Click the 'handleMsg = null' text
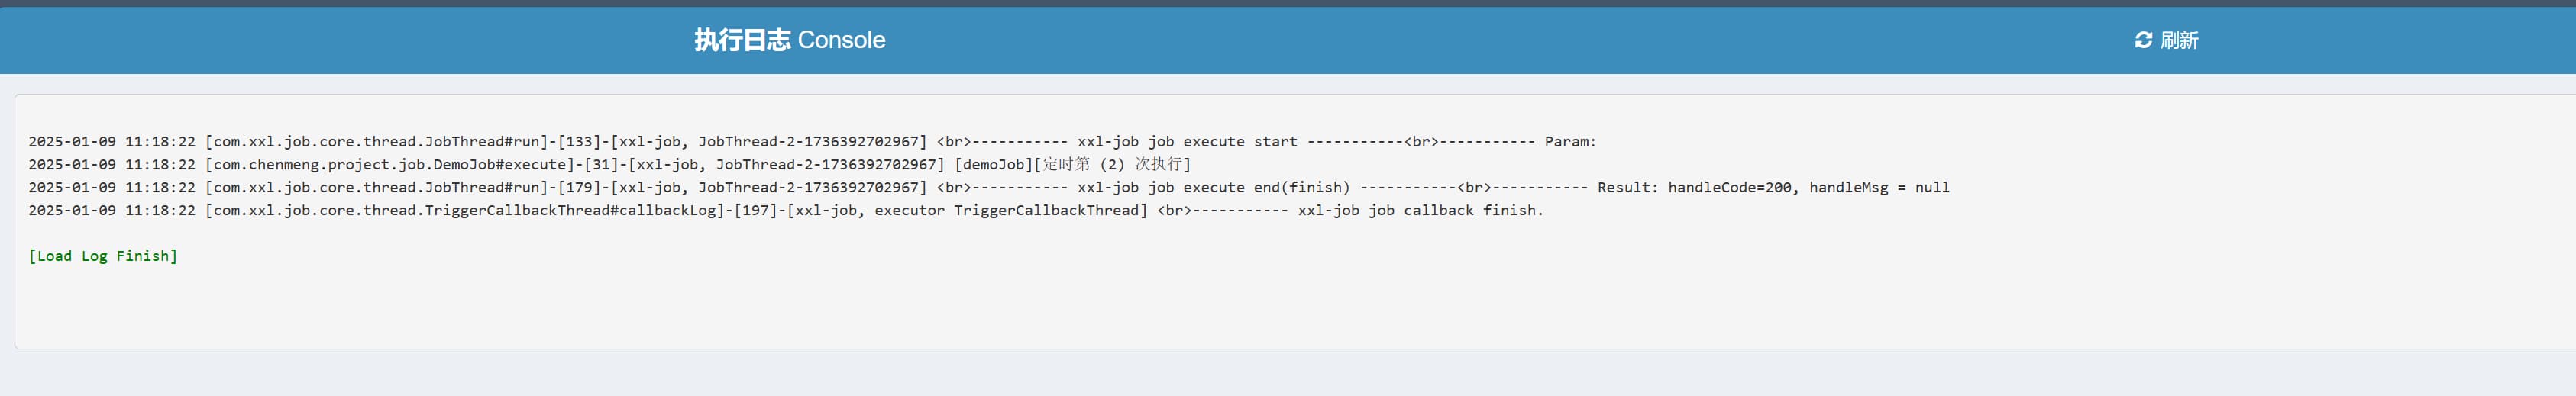 [x=1879, y=188]
